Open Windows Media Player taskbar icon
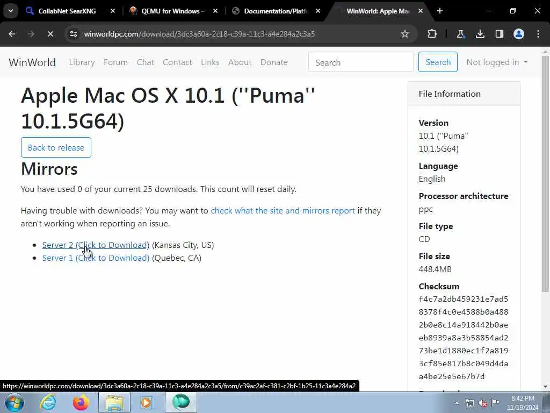The width and height of the screenshot is (550, 413). [x=147, y=402]
